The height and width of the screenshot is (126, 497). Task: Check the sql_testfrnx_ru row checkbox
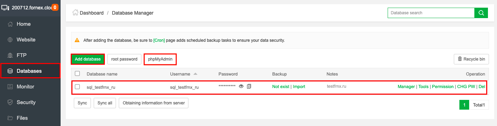tap(77, 87)
